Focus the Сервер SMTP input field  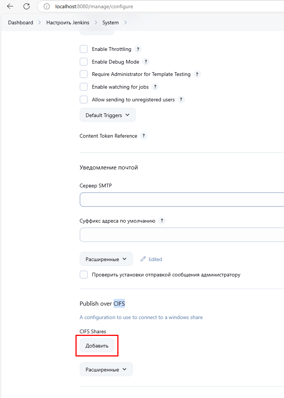[x=182, y=200]
